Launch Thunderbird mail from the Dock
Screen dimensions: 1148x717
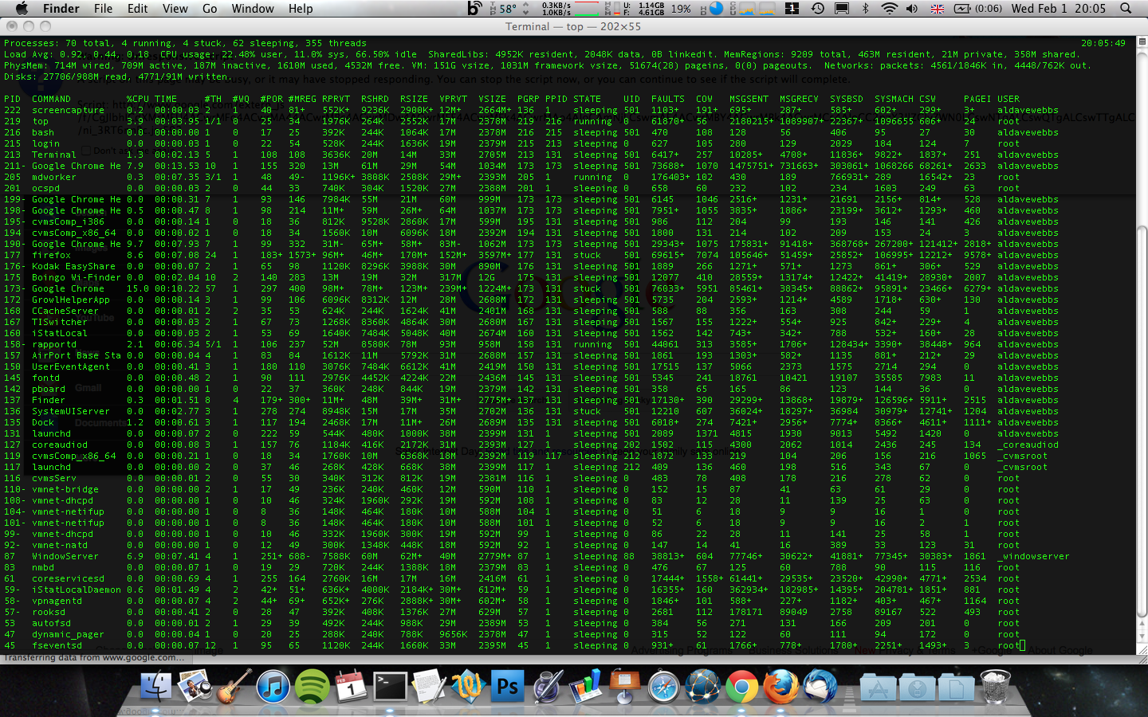point(820,687)
